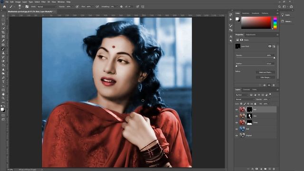Hide the Wall layer eye icon
304x171 pixels.
tap(237, 129)
